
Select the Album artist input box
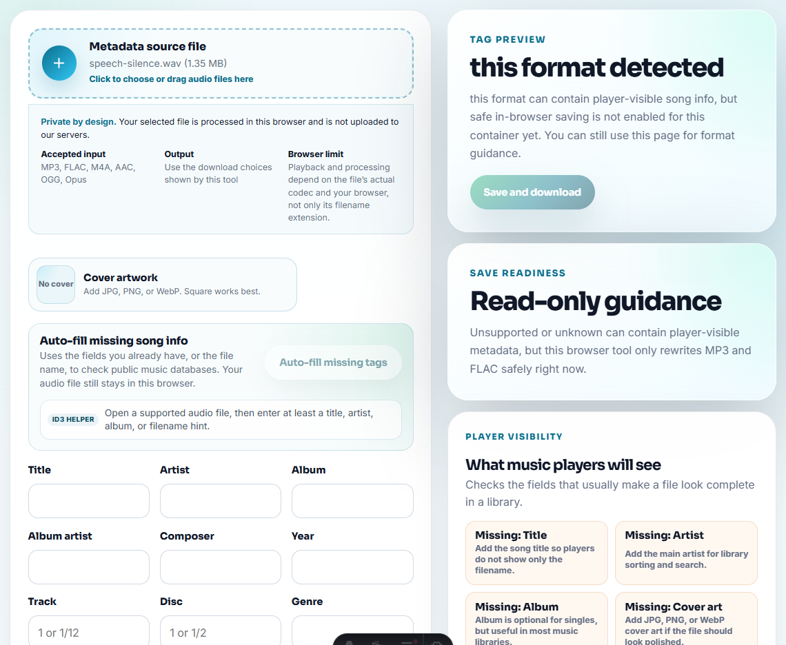(x=89, y=567)
